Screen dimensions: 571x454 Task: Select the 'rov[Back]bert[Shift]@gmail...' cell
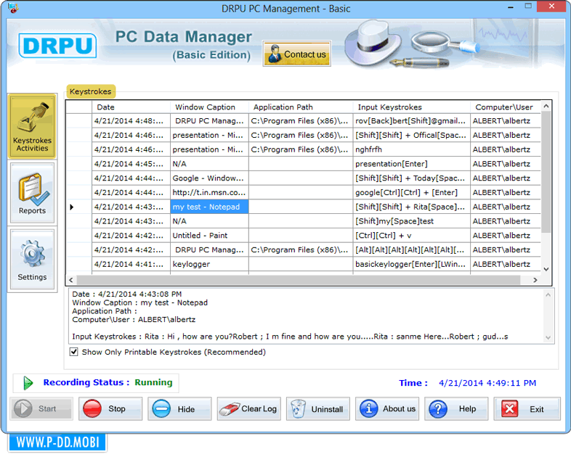click(411, 120)
